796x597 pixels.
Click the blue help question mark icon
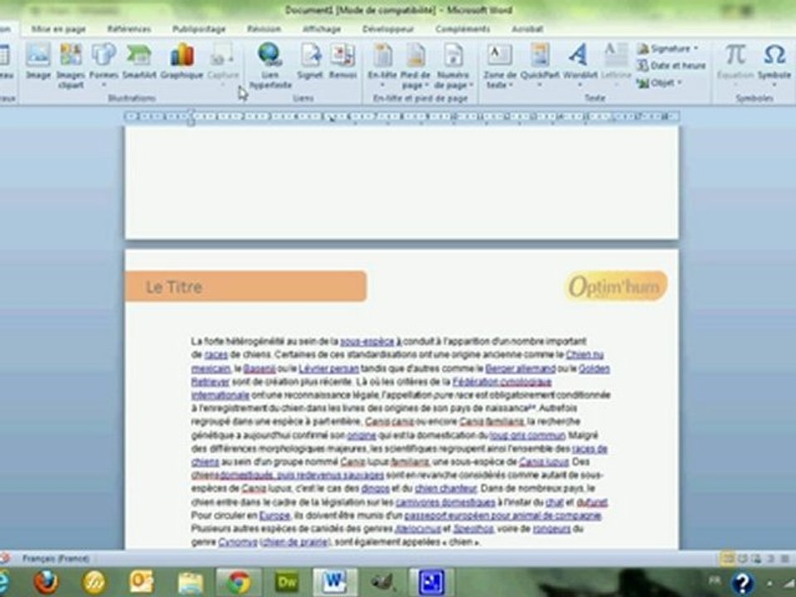[741, 583]
